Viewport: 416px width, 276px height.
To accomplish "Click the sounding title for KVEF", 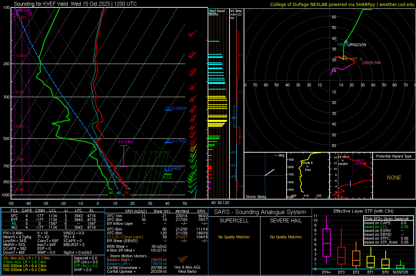I will tap(75, 4).
